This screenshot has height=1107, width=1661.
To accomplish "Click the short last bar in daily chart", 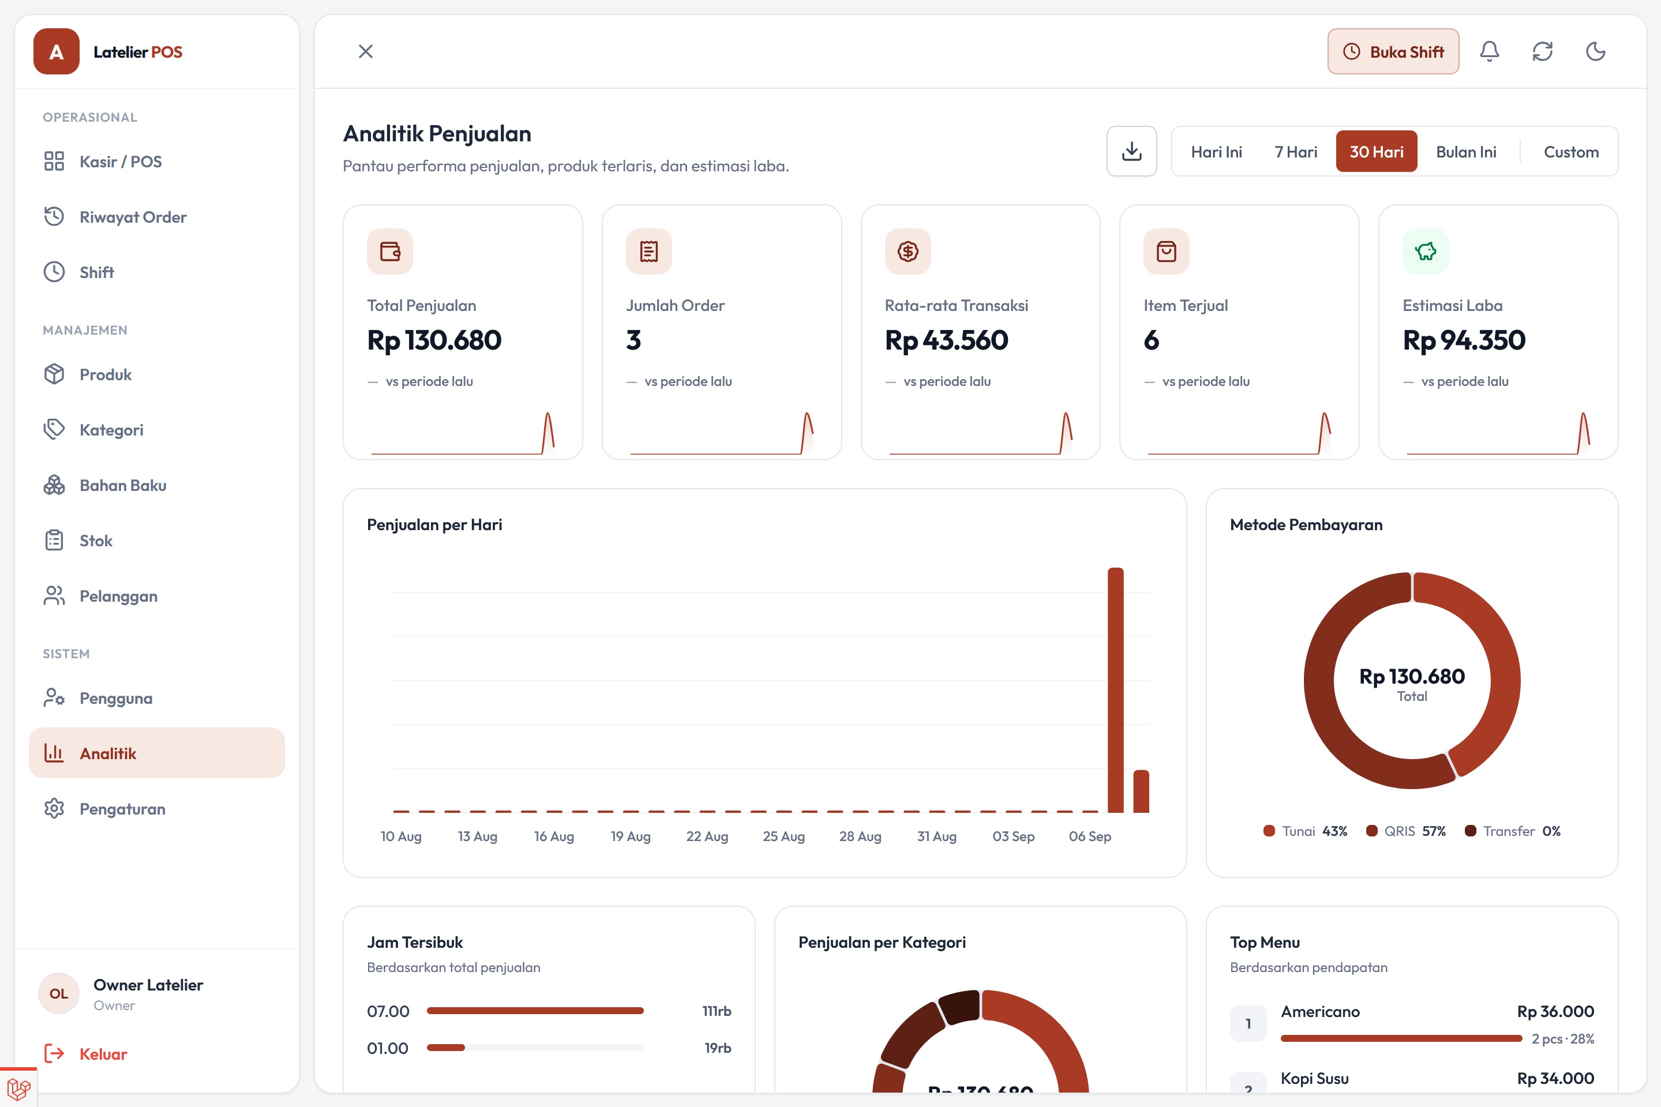I will [x=1141, y=791].
